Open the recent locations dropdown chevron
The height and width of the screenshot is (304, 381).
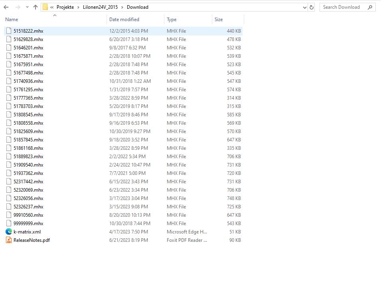pos(27,7)
